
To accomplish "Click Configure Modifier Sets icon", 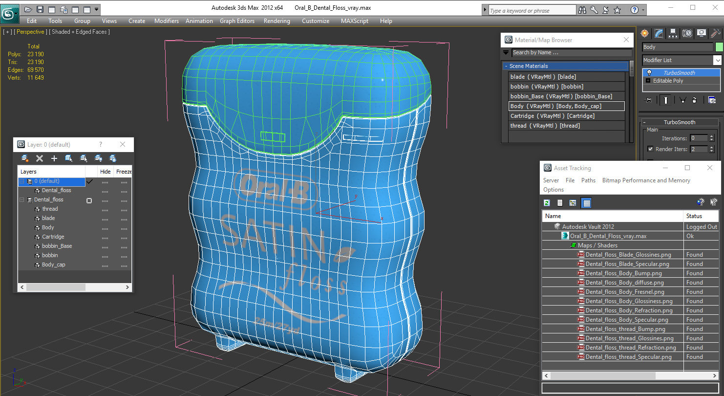I will [712, 100].
